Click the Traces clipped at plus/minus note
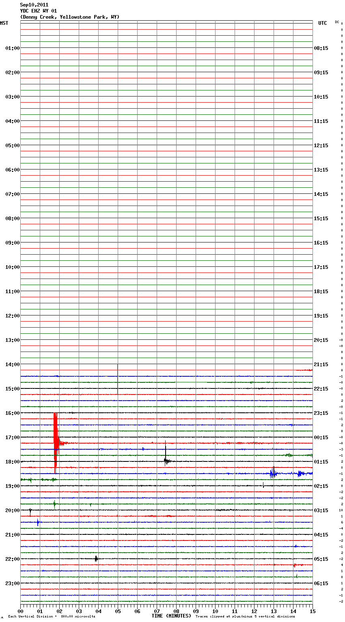This screenshot has width=345, height=622. [x=245, y=617]
